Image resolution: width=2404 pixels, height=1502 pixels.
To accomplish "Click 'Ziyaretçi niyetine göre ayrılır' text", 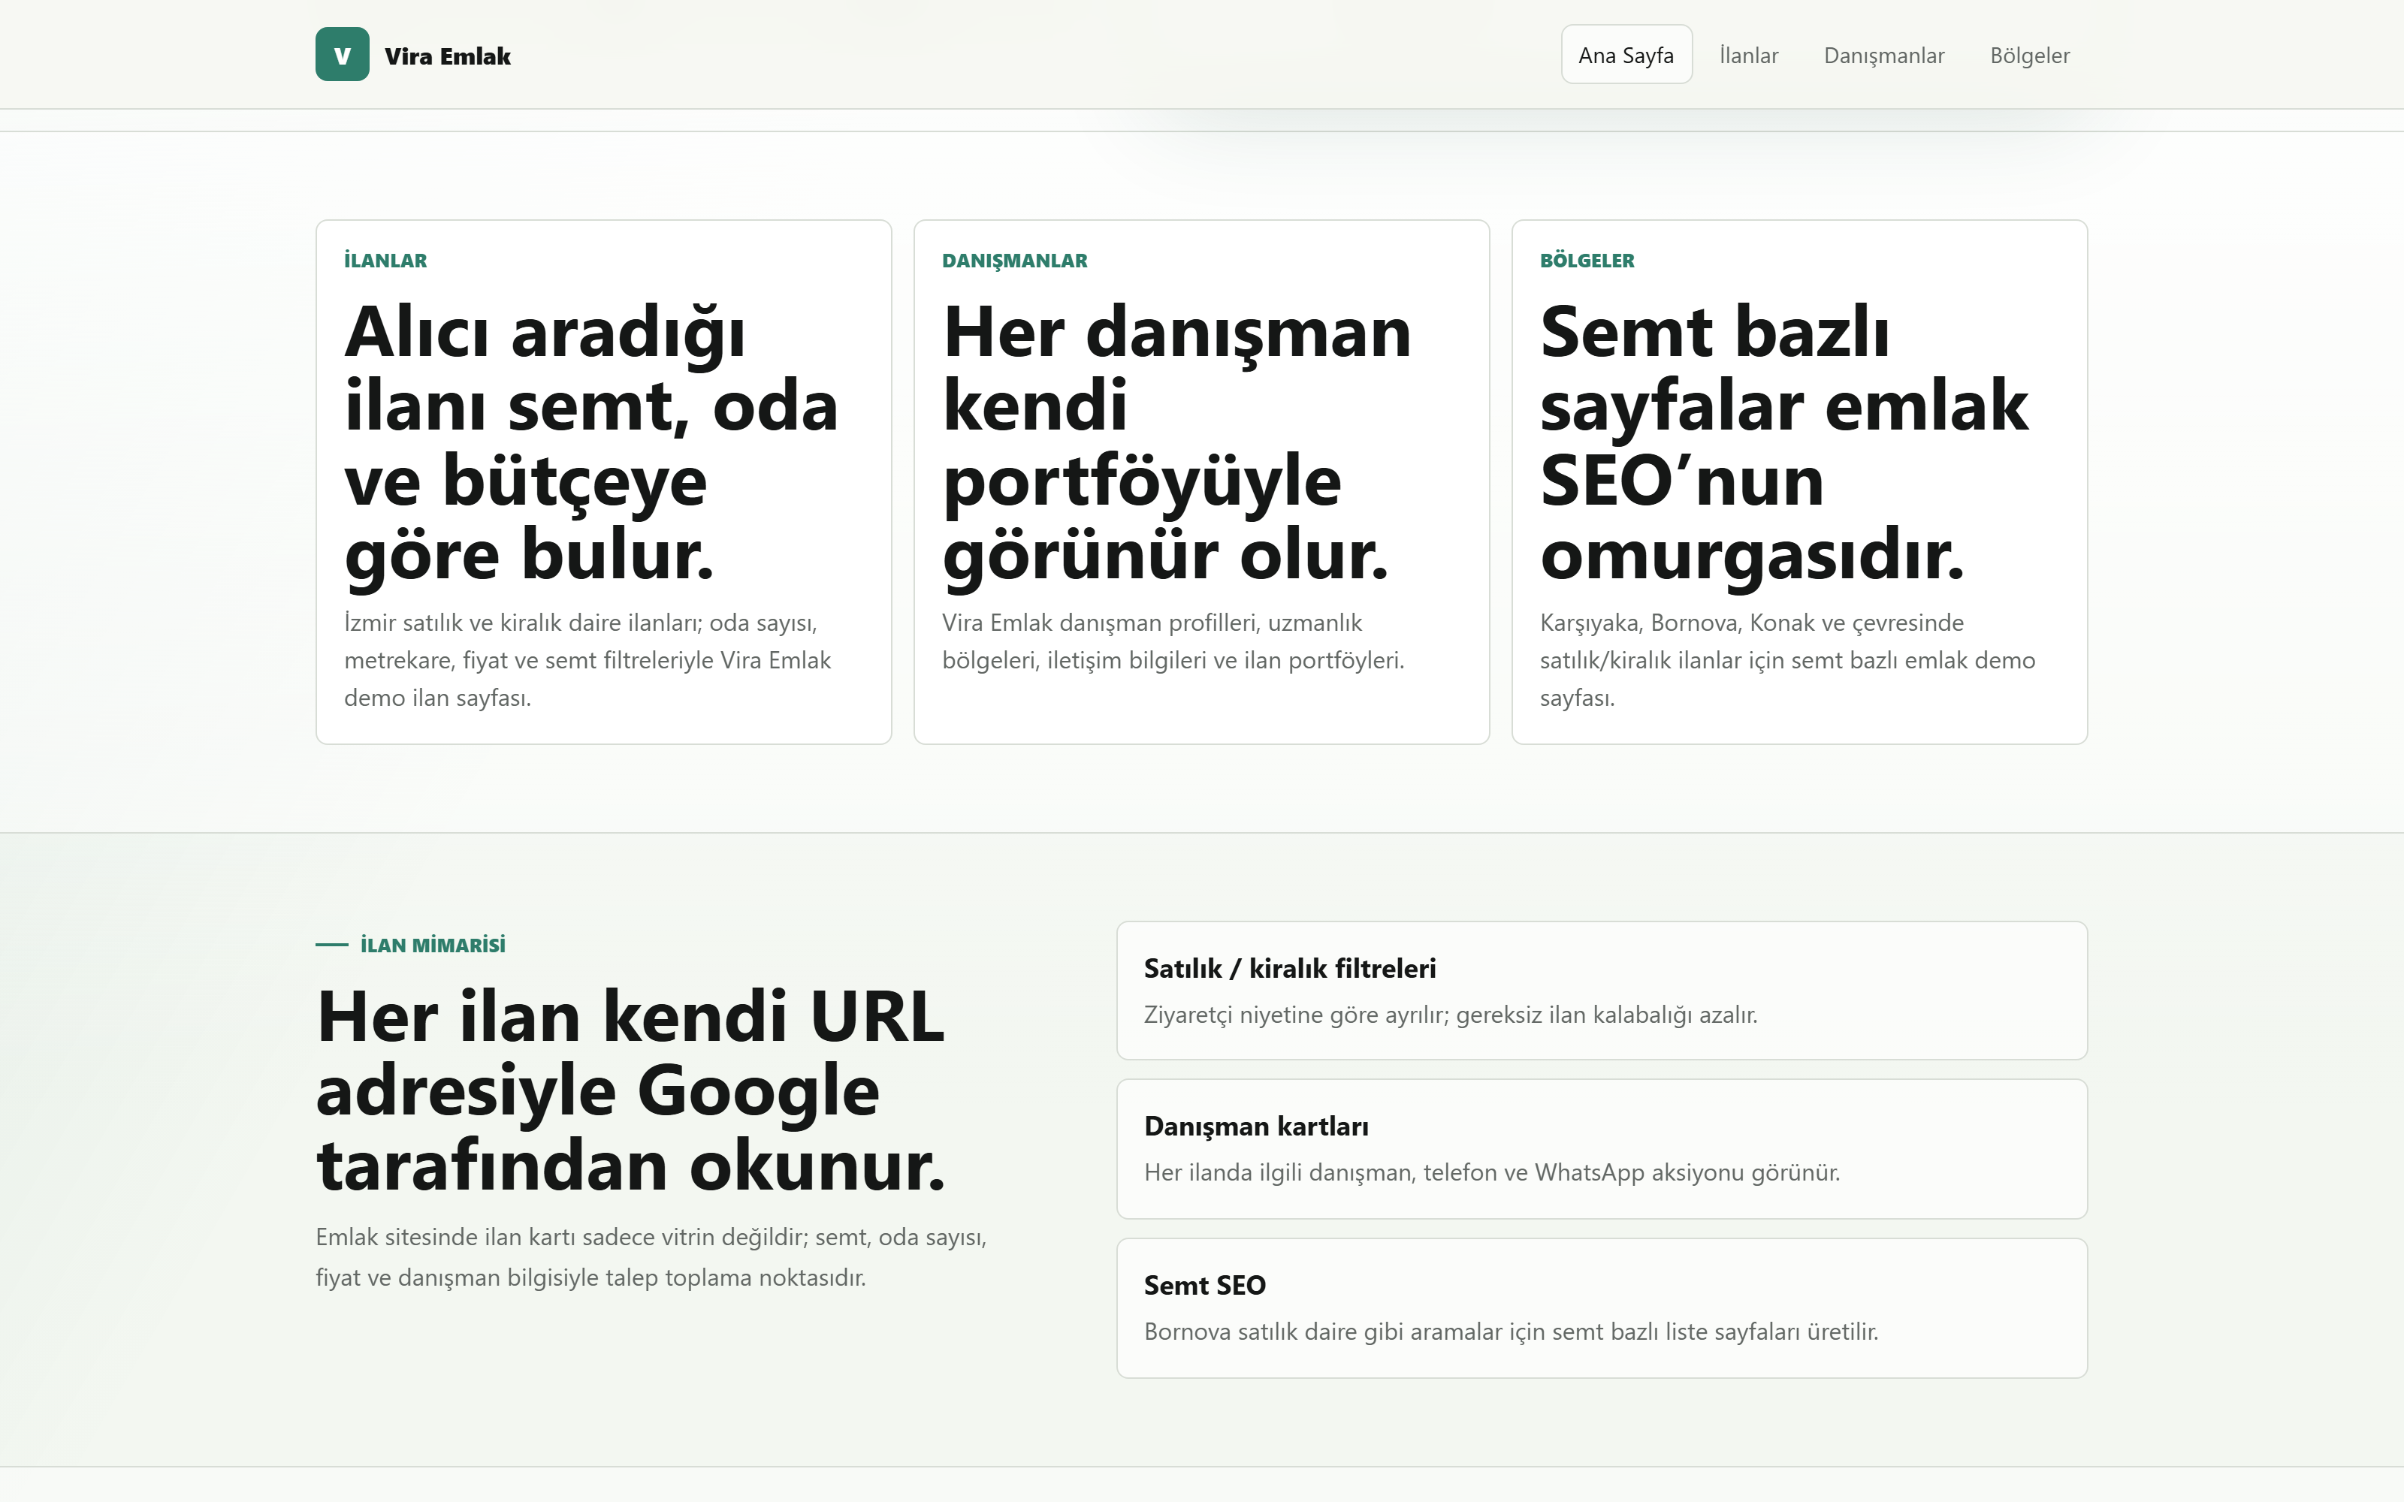I will (1451, 1015).
